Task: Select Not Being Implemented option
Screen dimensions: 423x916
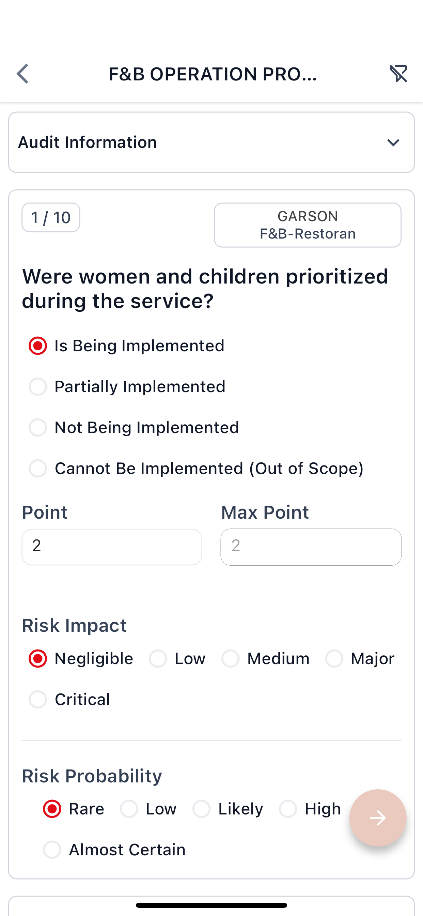Action: [38, 427]
